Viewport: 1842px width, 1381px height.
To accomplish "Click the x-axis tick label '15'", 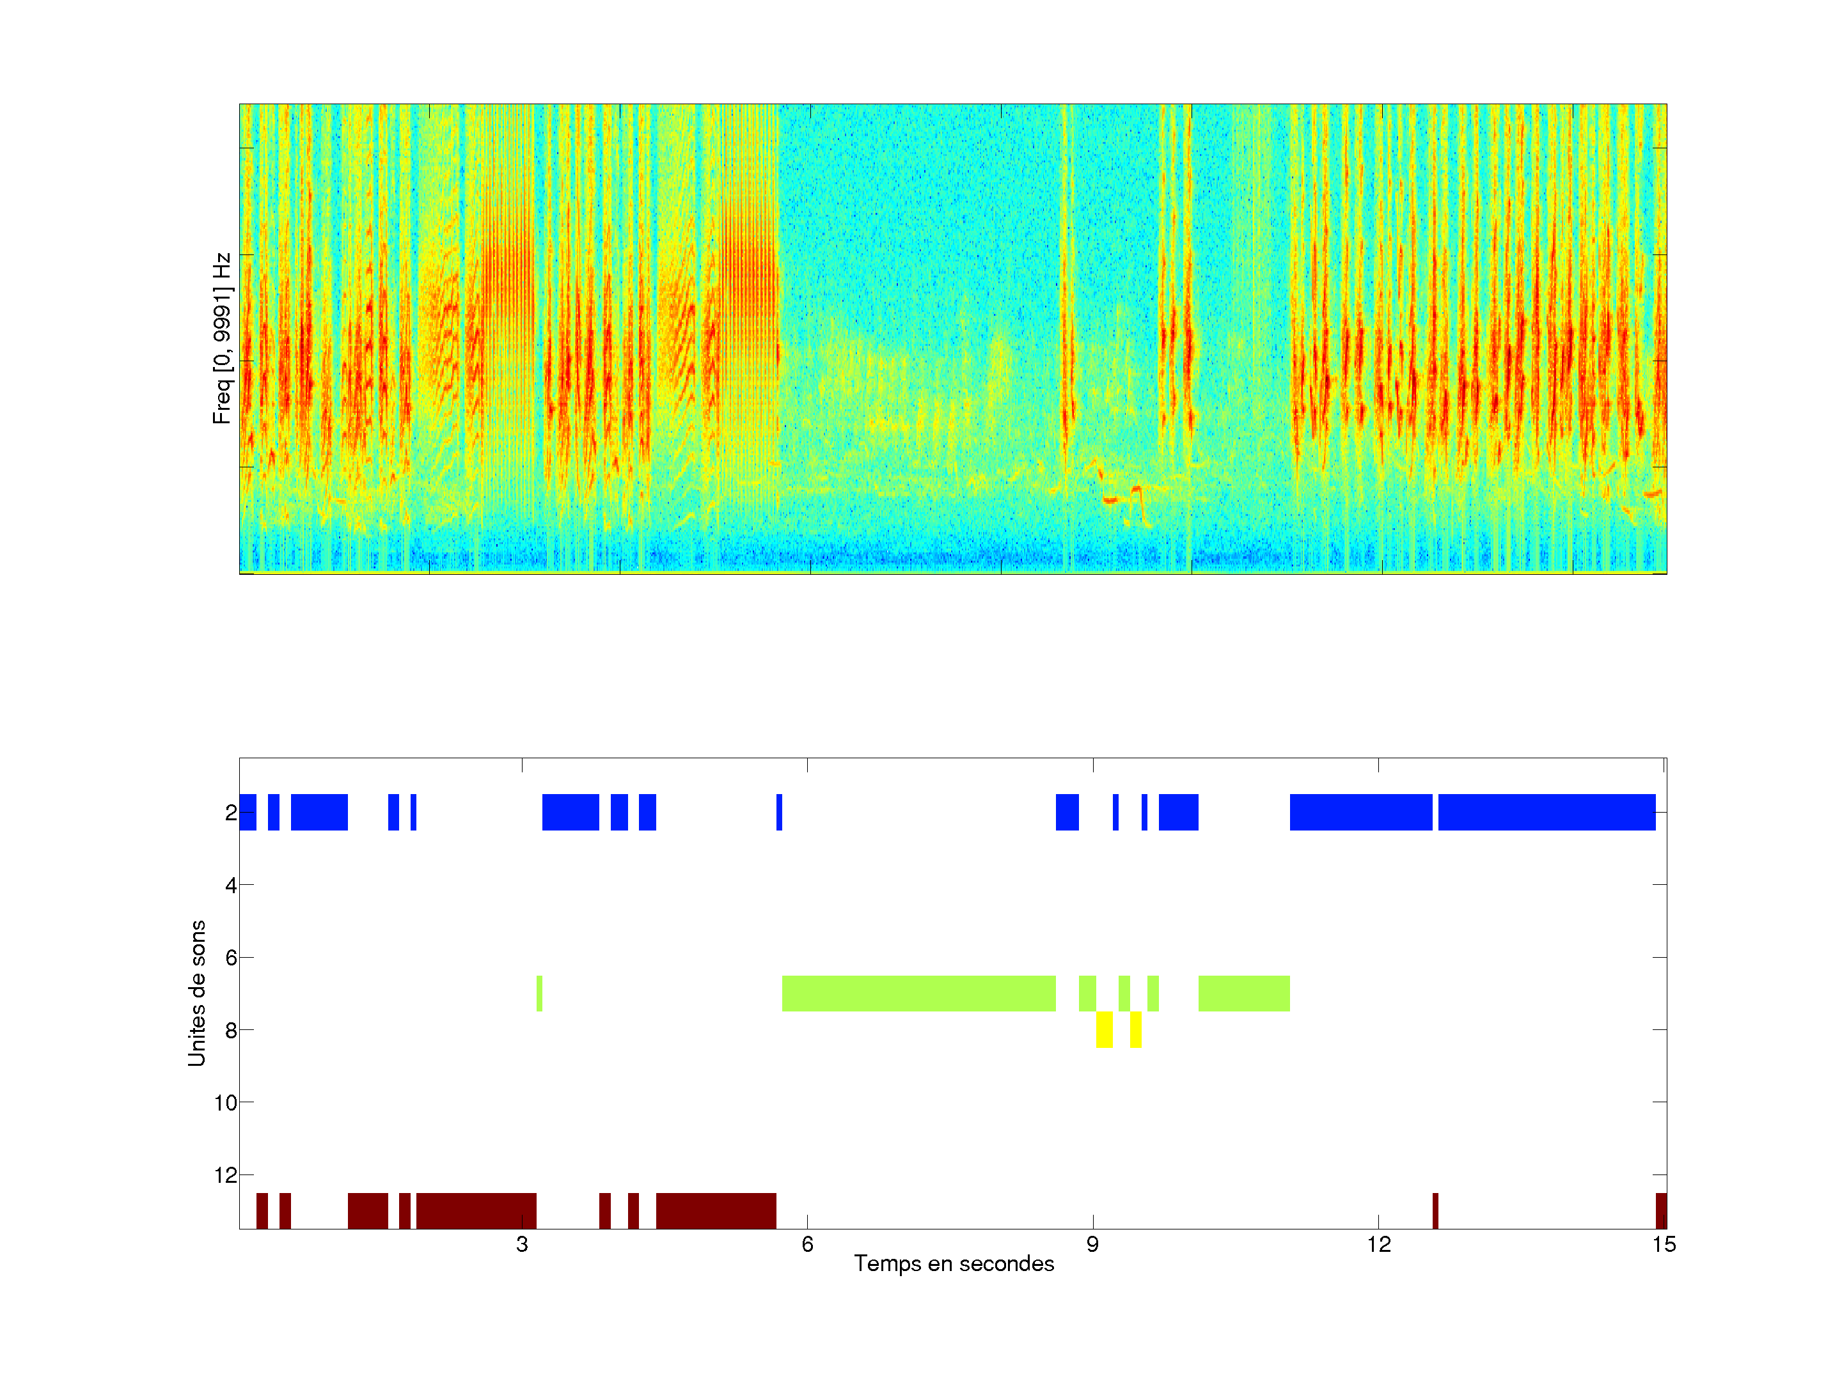I will pyautogui.click(x=1664, y=1244).
